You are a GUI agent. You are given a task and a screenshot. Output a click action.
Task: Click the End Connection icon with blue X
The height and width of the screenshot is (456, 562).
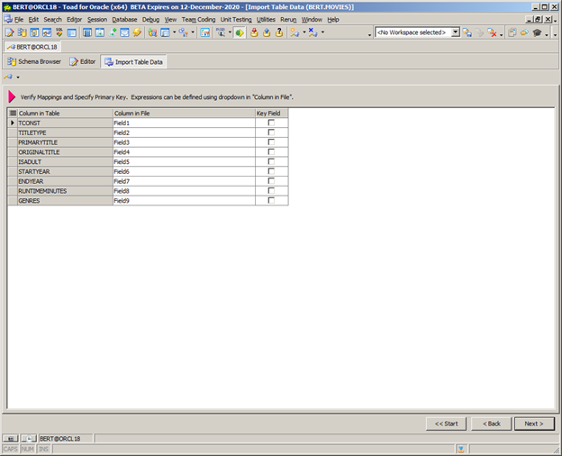(x=313, y=32)
